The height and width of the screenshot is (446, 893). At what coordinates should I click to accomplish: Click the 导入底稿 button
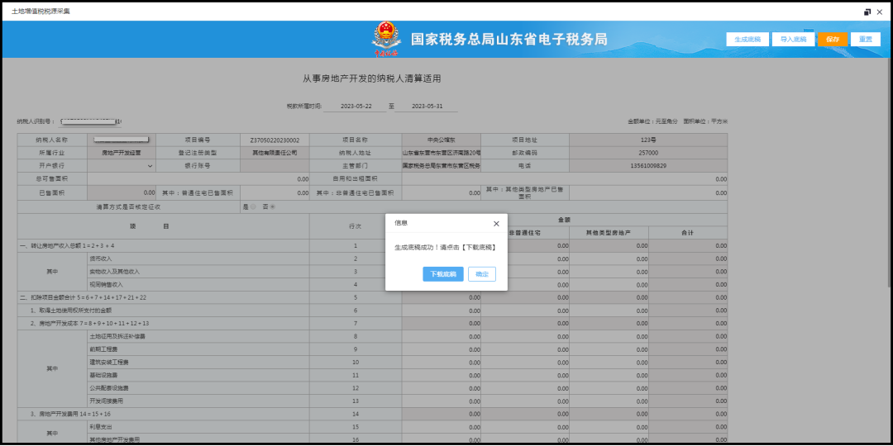click(793, 40)
